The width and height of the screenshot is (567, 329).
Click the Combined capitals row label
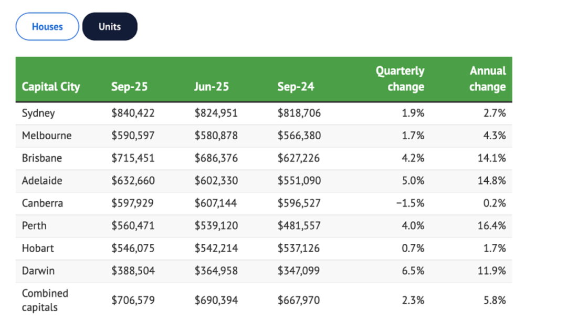pos(45,300)
